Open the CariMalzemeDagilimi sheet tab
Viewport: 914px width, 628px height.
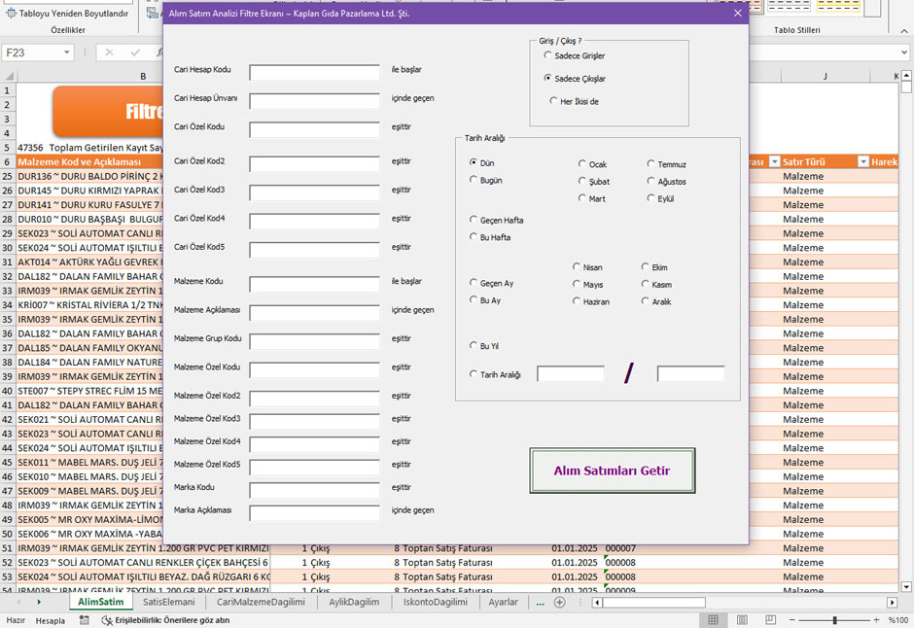[261, 602]
